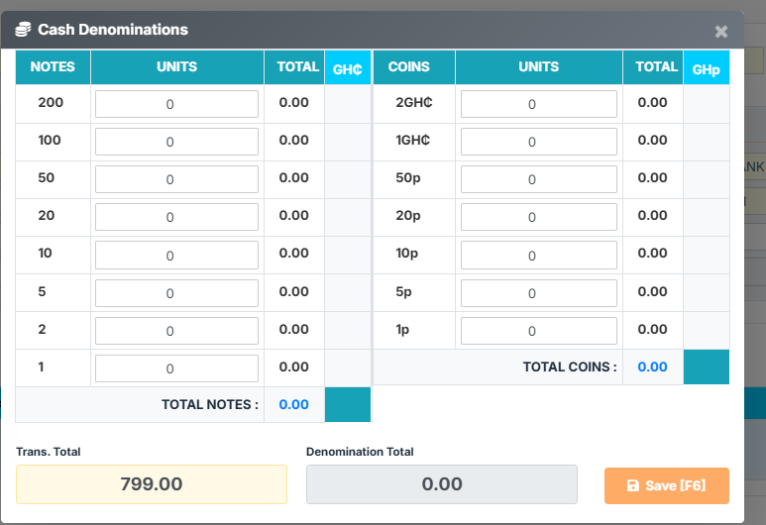The height and width of the screenshot is (525, 766).
Task: Click the Trans. Total field showing 799.00
Action: pos(152,484)
